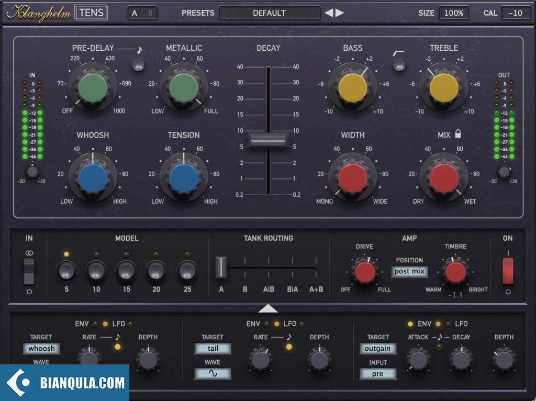Click the next preset arrow

pyautogui.click(x=339, y=13)
